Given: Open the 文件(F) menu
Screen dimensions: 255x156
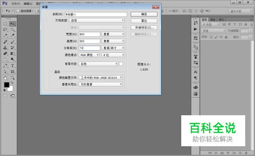Looking at the screenshot, I should pyautogui.click(x=16, y=4).
